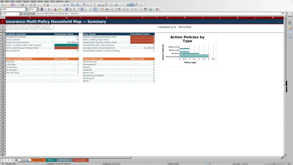Toggle italic formatting

45,9
